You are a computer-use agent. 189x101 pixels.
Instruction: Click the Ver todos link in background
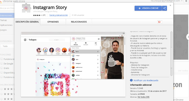pos(183,71)
